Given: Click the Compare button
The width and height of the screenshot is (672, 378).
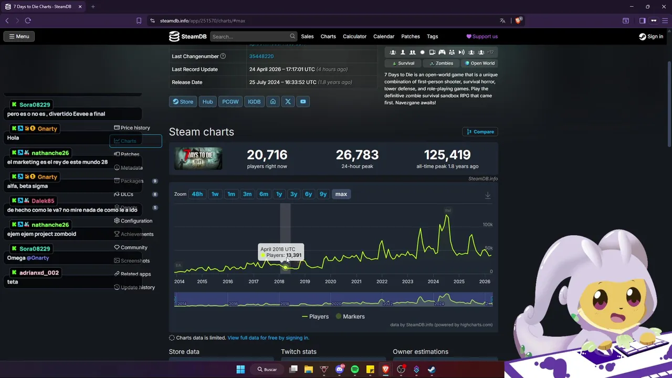Looking at the screenshot, I should coord(480,132).
